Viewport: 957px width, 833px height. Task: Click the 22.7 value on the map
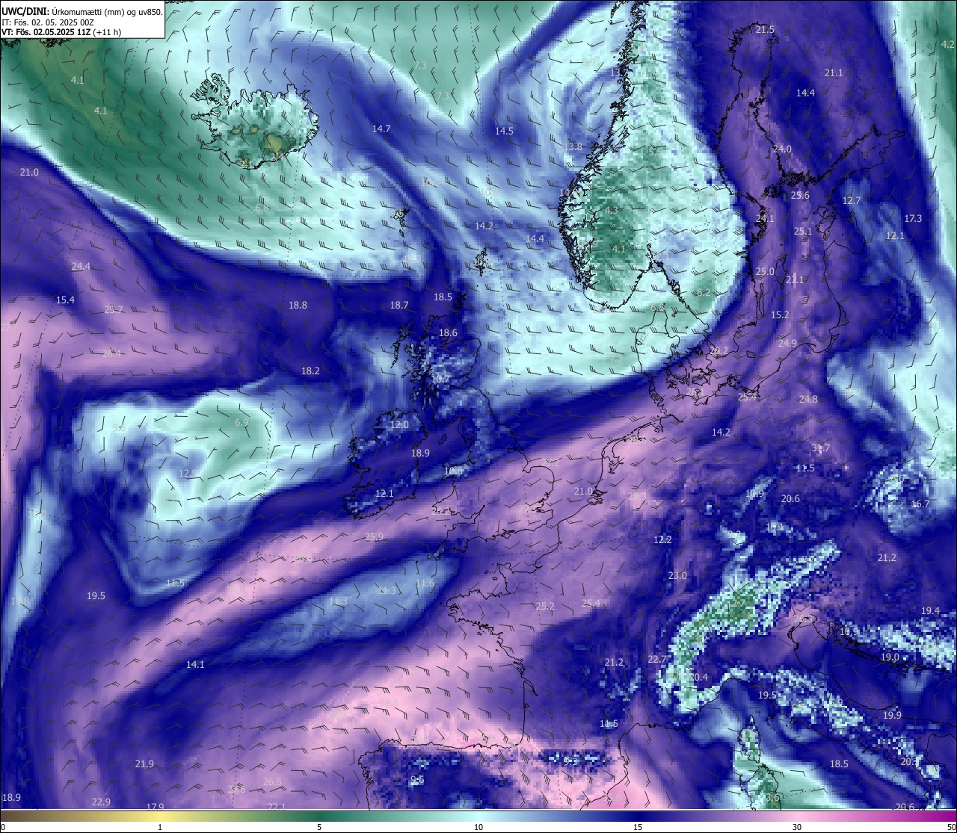(657, 660)
